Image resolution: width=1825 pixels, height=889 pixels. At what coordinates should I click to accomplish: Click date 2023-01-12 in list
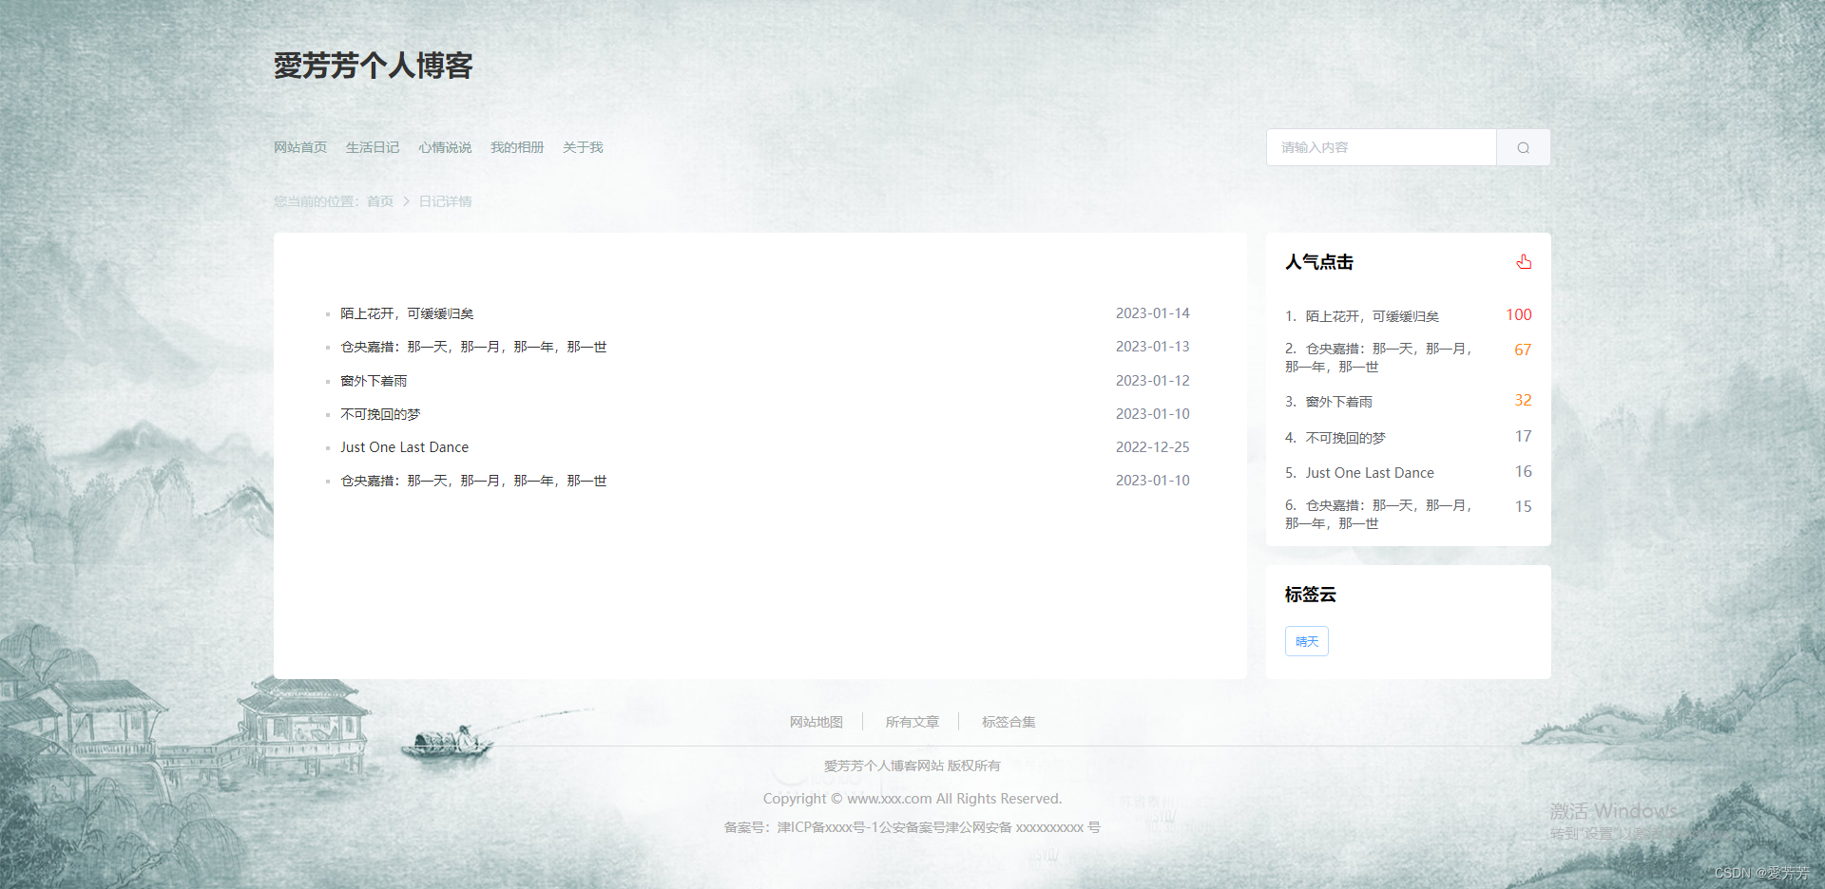click(1152, 381)
